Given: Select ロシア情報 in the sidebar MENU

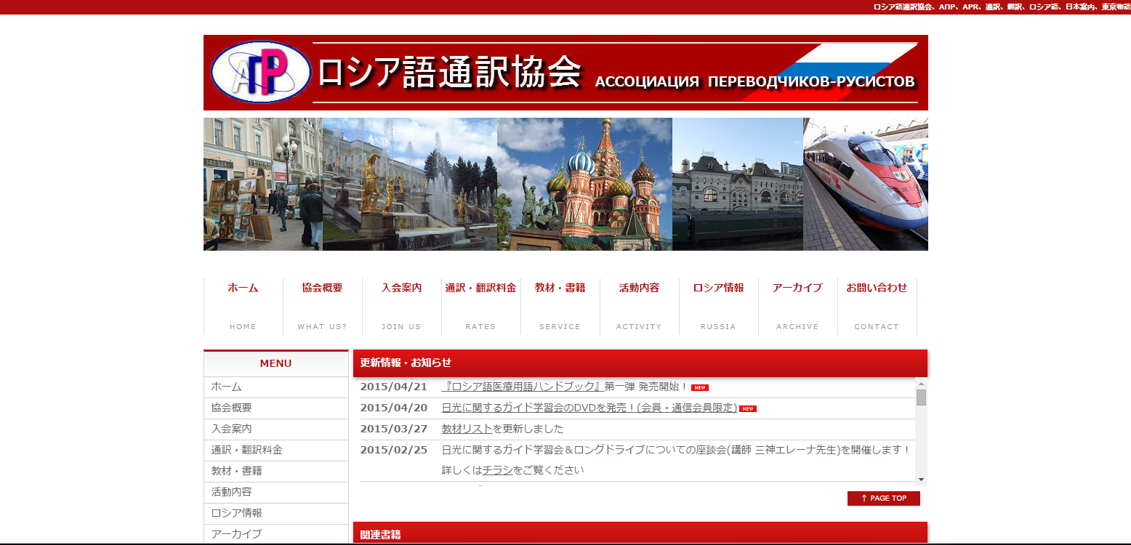Looking at the screenshot, I should tap(276, 514).
